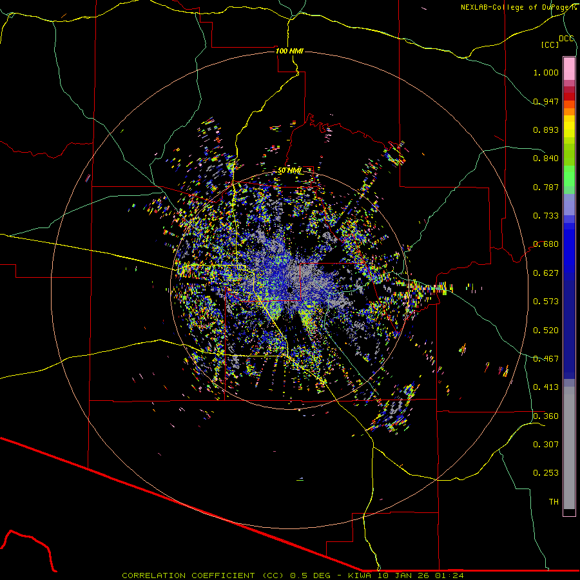Click the 0.573 scale value
This screenshot has width=580, height=580.
(x=546, y=302)
